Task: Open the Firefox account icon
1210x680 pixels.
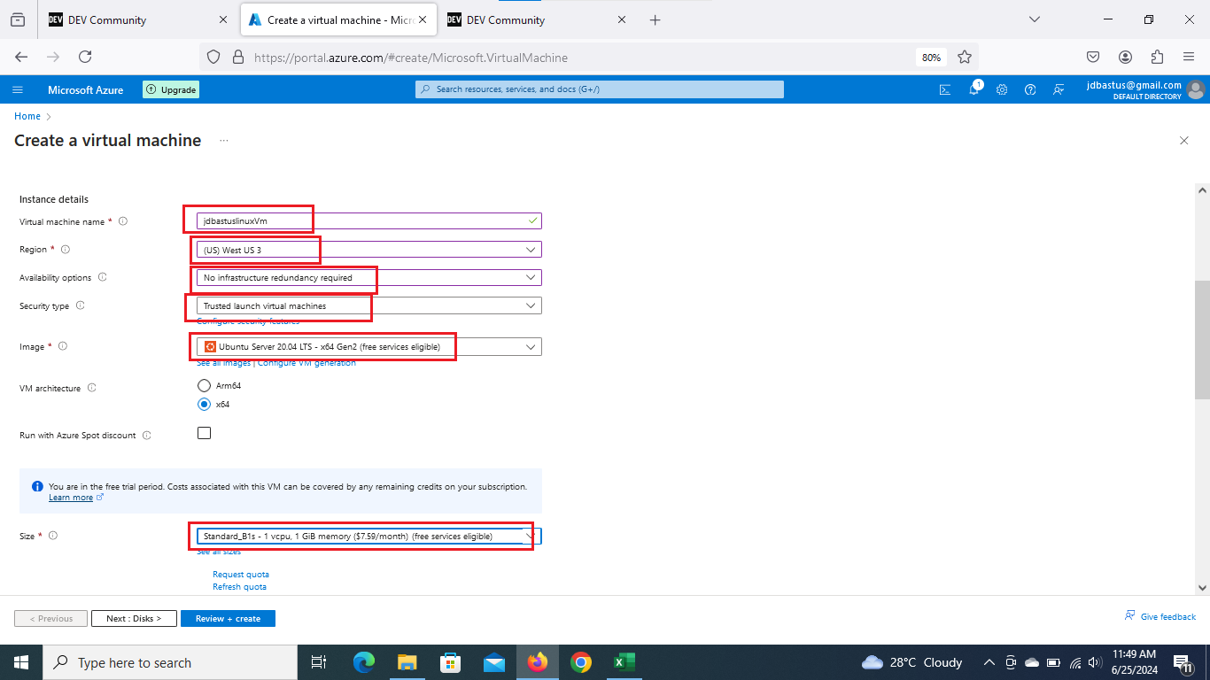Action: [x=1125, y=57]
